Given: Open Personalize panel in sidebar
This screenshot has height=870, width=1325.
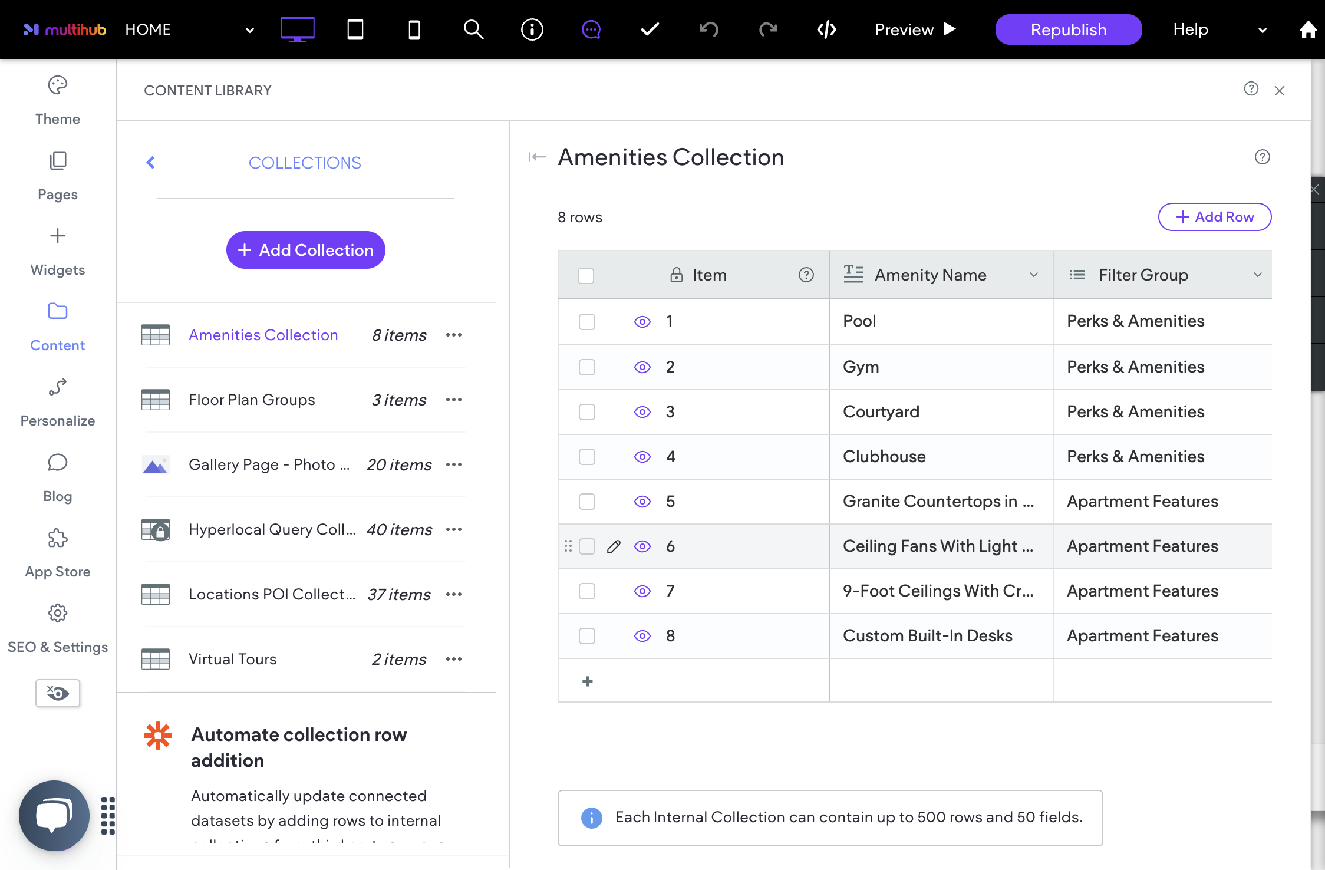Looking at the screenshot, I should tap(58, 403).
